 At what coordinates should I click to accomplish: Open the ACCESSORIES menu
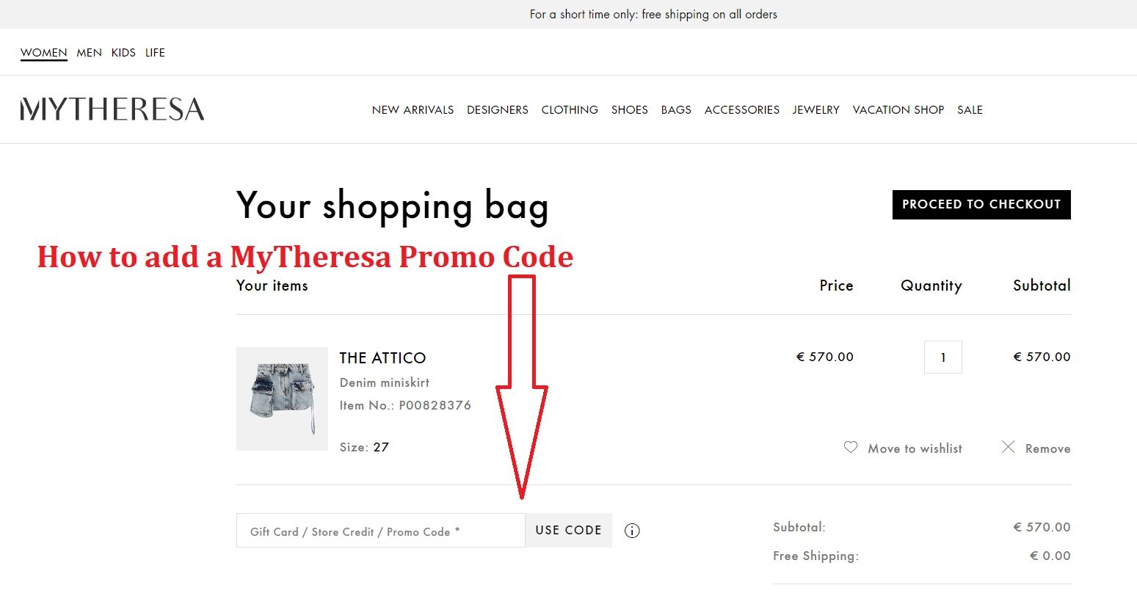741,109
